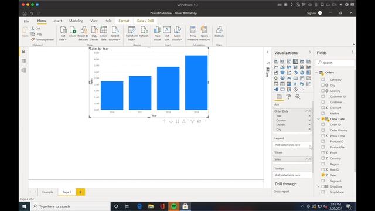This screenshot has width=375, height=211.
Task: Check the City field
Action: pos(323,85)
